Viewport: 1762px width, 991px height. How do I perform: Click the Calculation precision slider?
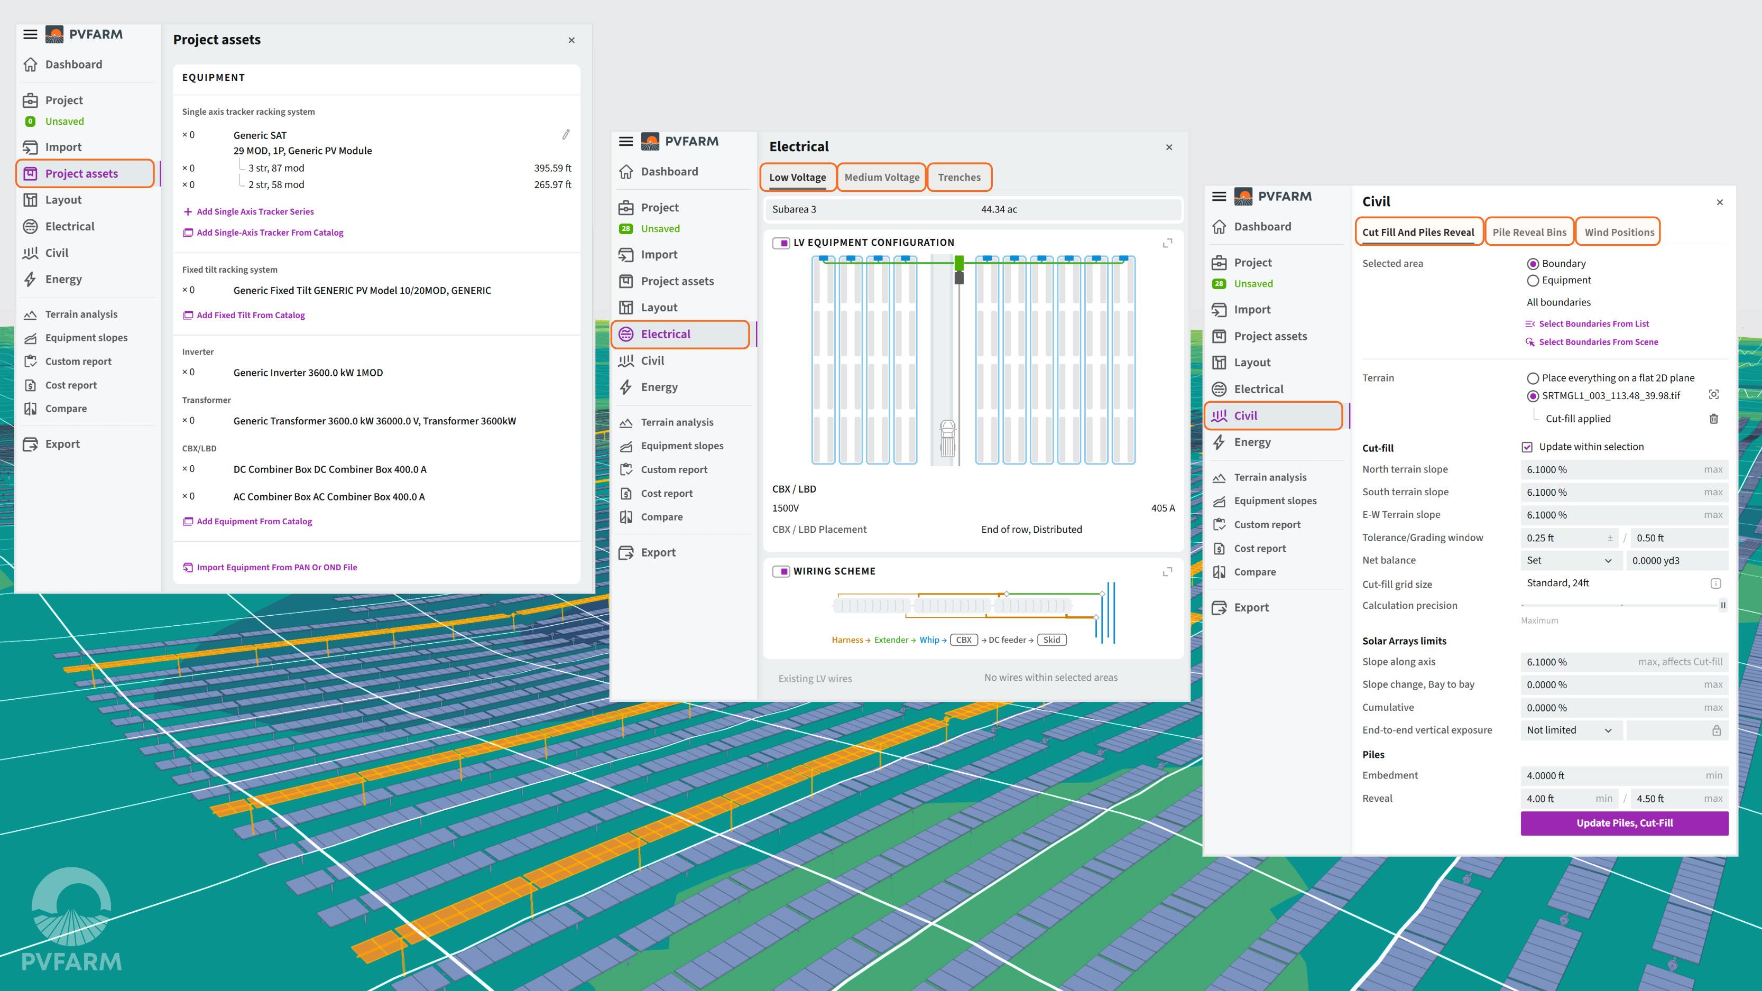(x=1622, y=605)
